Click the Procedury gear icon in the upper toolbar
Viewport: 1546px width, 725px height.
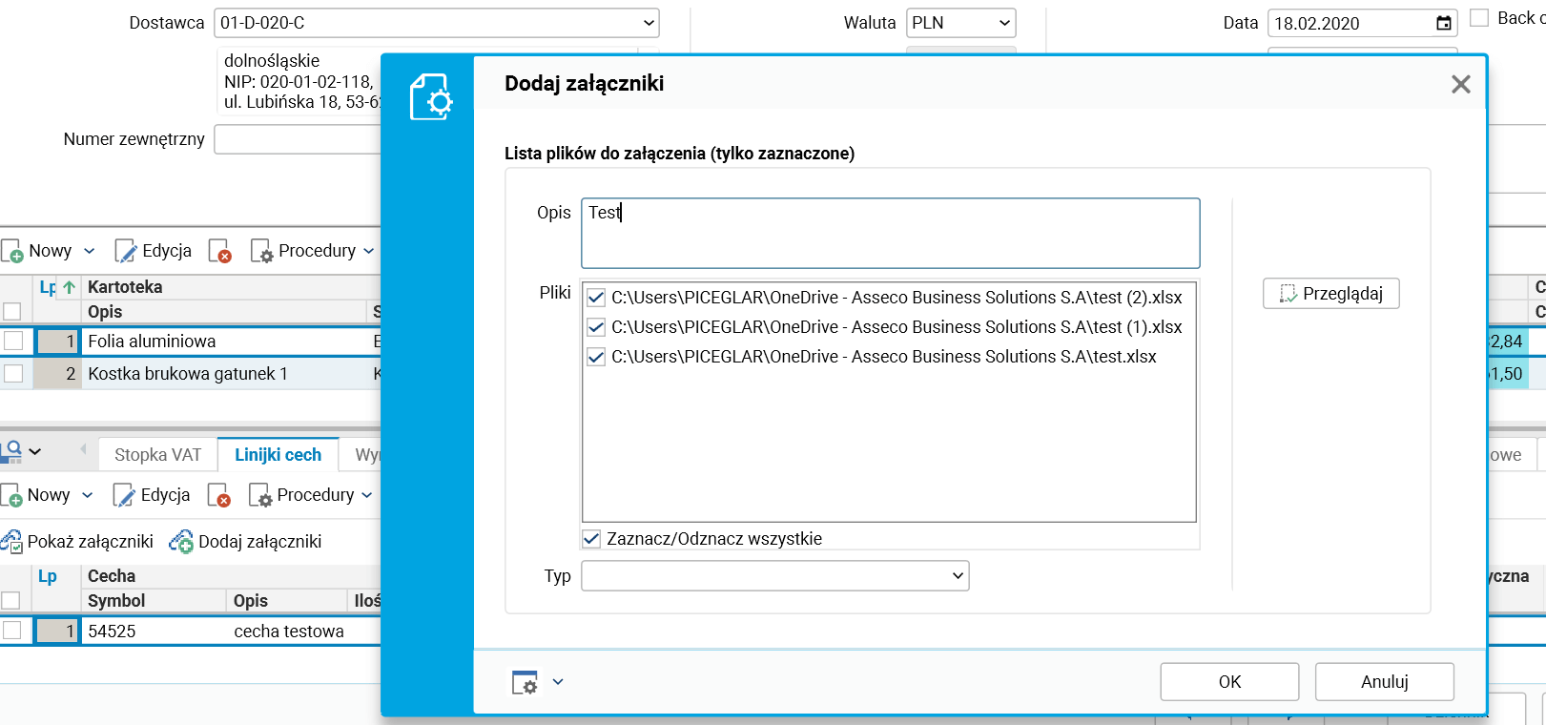(x=261, y=251)
